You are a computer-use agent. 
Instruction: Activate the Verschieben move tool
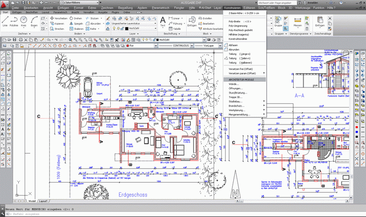click(x=59, y=18)
